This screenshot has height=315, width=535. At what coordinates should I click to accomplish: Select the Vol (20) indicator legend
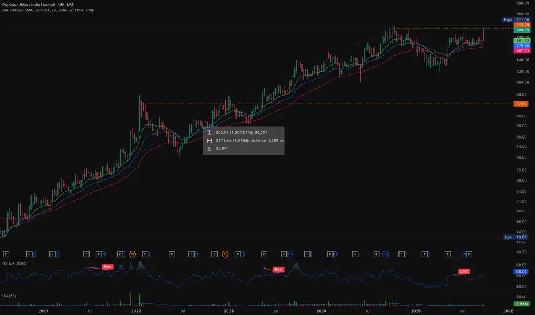point(10,297)
